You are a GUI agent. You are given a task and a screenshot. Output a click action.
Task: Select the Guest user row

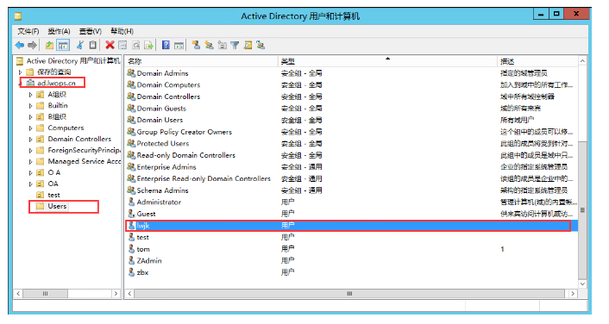351,214
